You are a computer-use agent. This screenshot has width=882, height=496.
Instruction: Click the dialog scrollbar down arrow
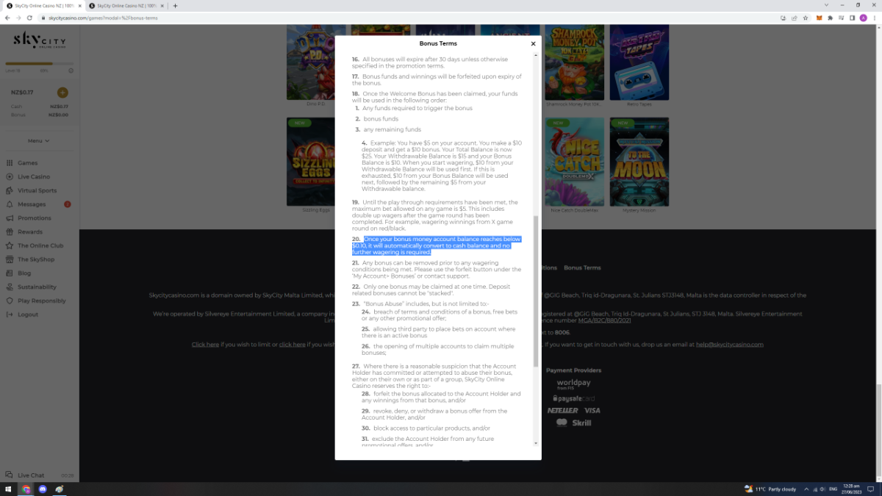tap(535, 443)
